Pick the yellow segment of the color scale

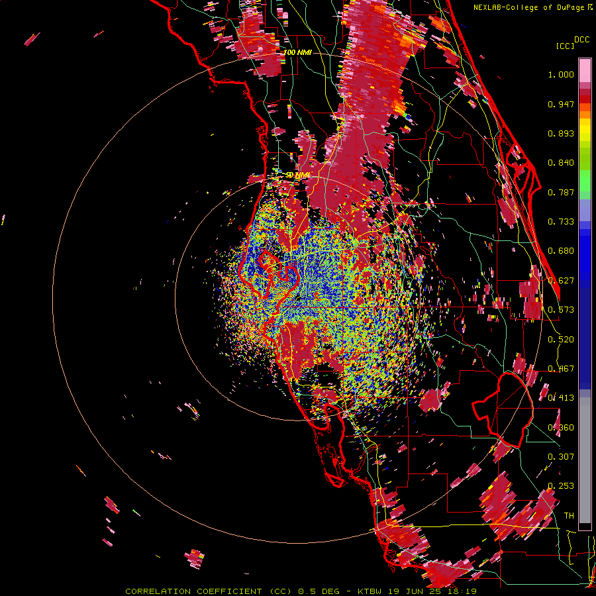point(585,130)
